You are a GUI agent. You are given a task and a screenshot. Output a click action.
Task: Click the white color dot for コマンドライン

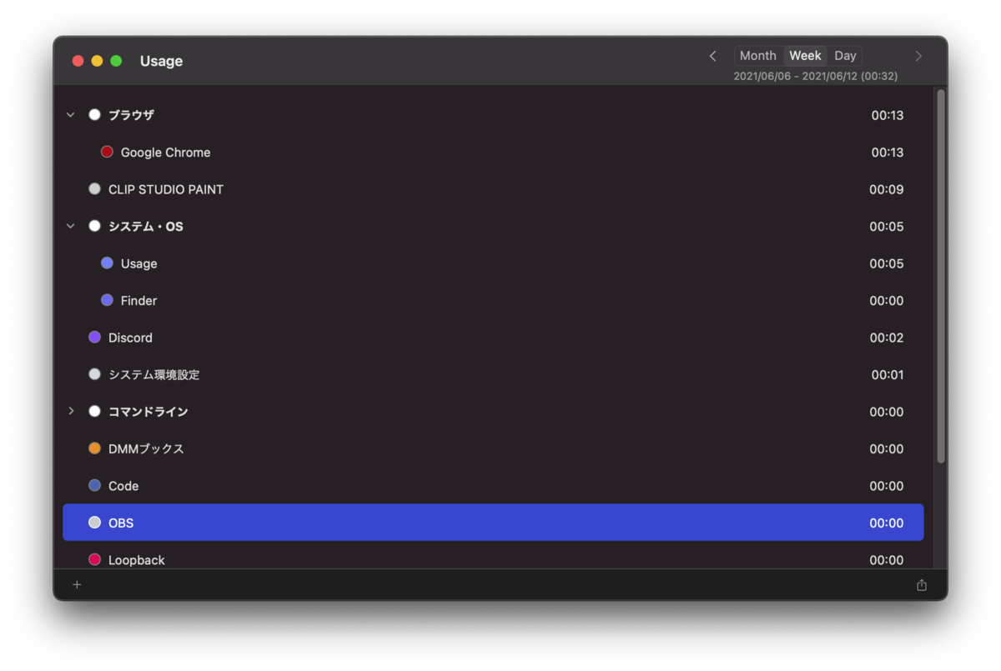click(x=94, y=411)
